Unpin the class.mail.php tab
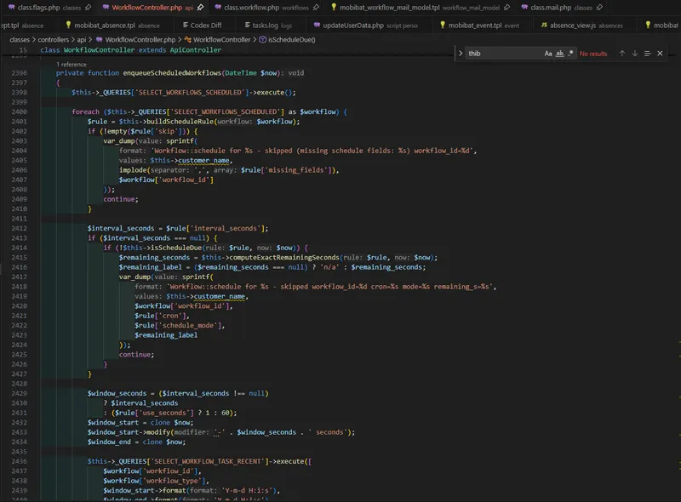This screenshot has height=502, width=681. pos(599,8)
